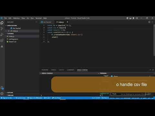This screenshot has height=116, width=155.
Task: Open the View menu
Action: (23, 18)
